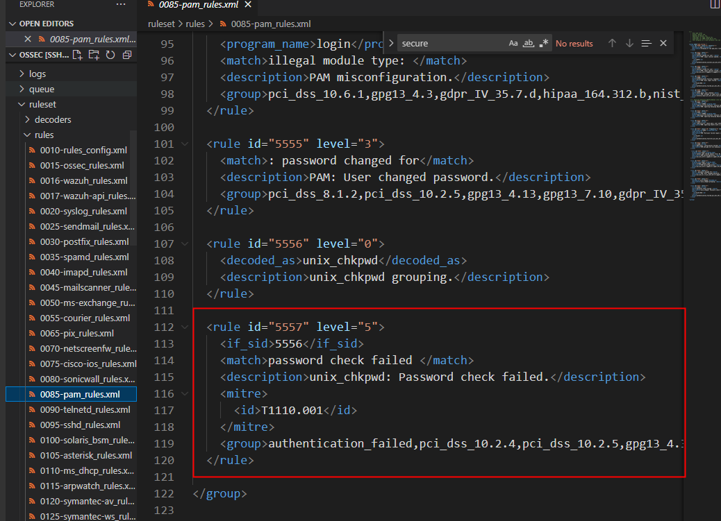Viewport: 721px width, 521px height.
Task: Collapse the ruleset folder
Action: click(x=22, y=104)
